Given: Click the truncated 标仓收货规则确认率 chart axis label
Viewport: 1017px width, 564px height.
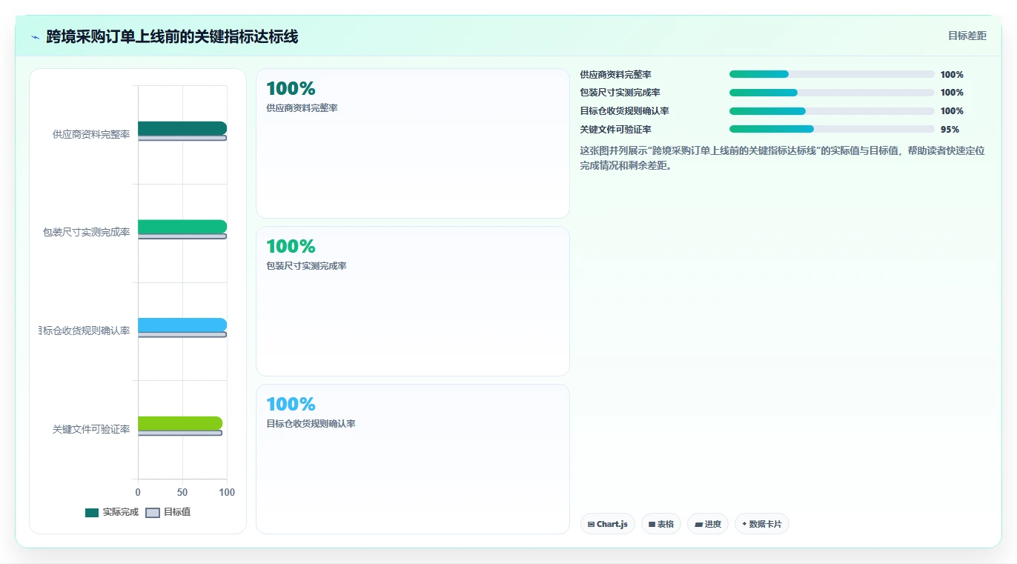Looking at the screenshot, I should coord(85,331).
